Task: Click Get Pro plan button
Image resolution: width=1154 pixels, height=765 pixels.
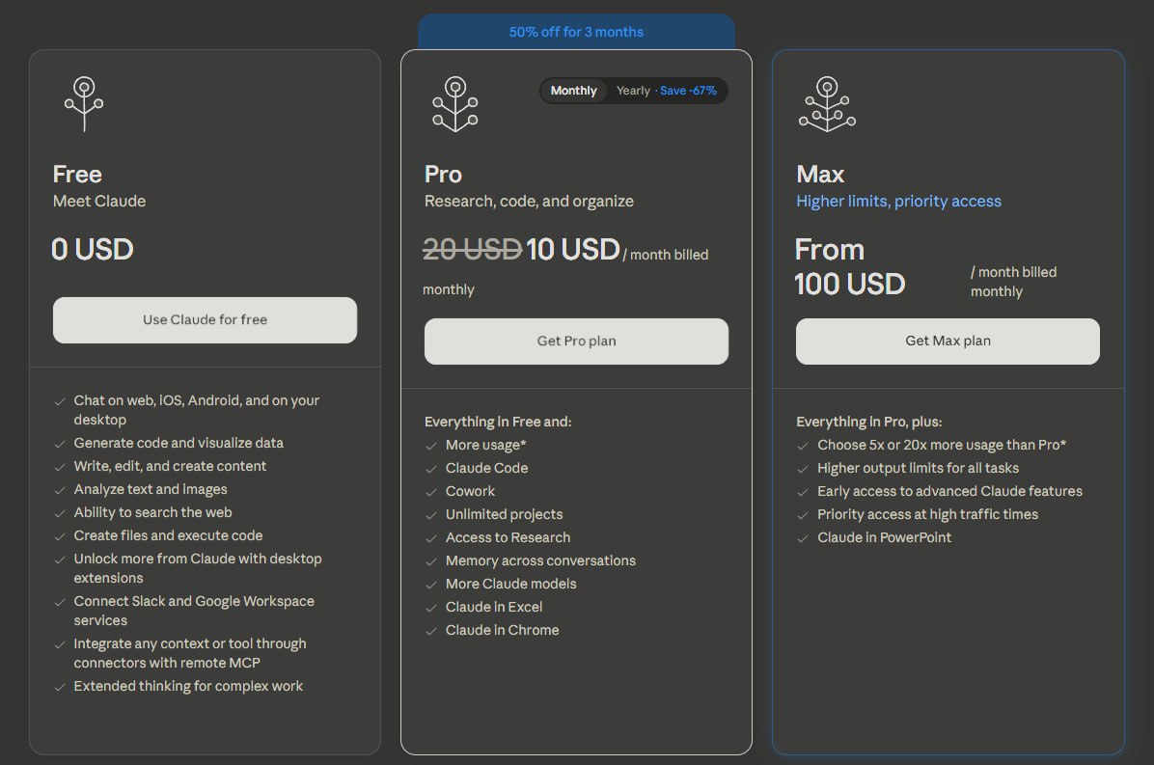Action: tap(576, 342)
